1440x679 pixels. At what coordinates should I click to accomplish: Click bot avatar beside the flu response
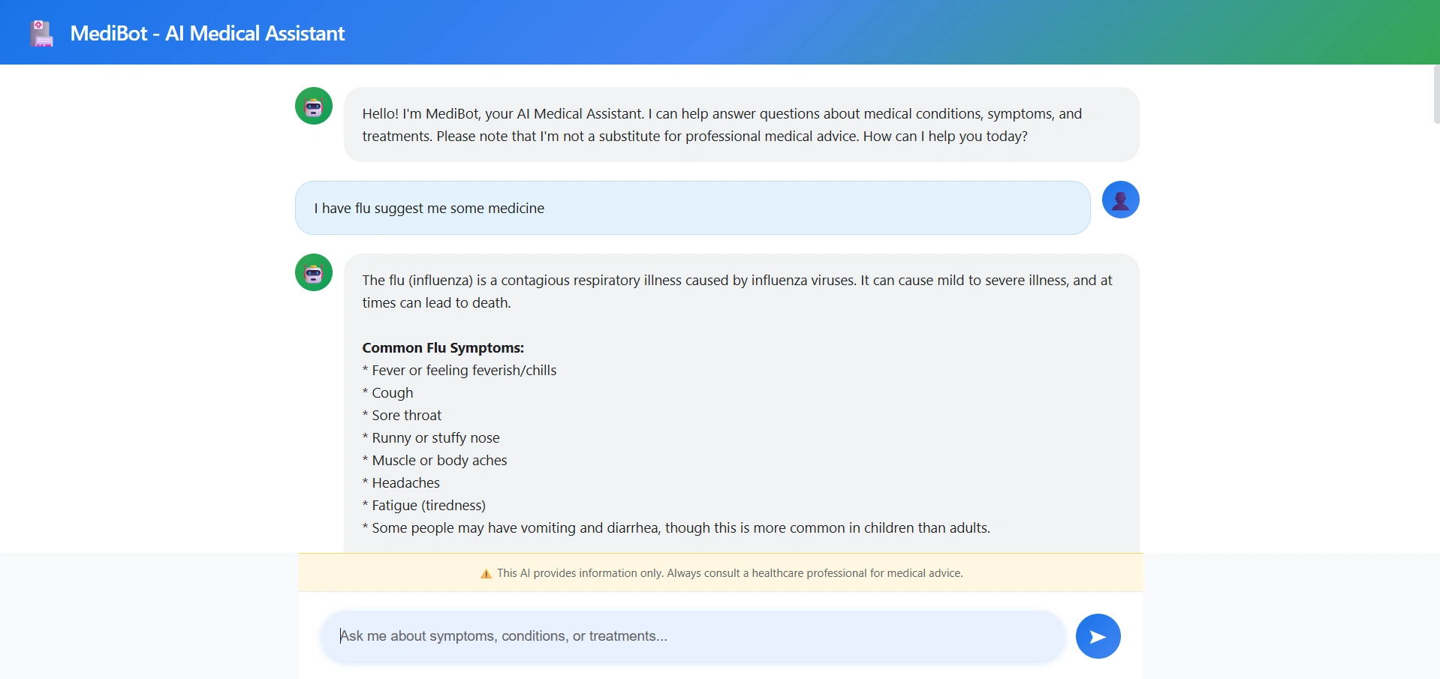point(314,272)
